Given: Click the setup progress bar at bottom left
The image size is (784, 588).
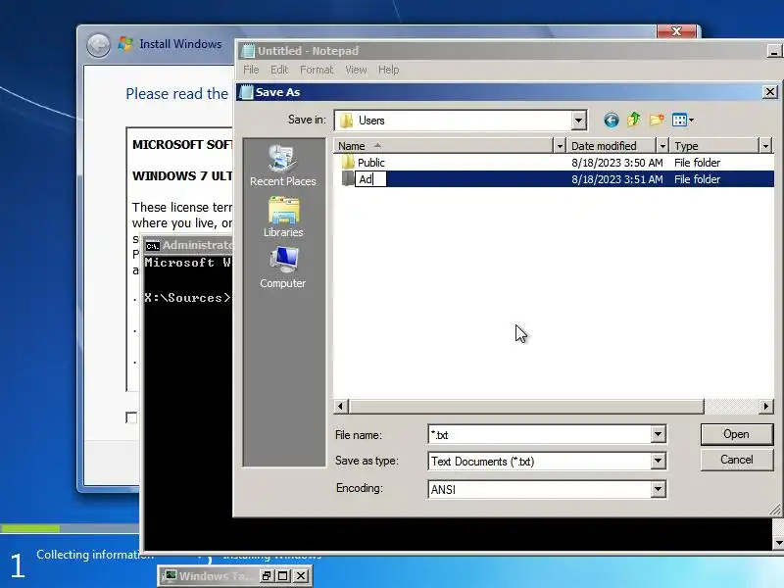Looking at the screenshot, I should click(70, 528).
